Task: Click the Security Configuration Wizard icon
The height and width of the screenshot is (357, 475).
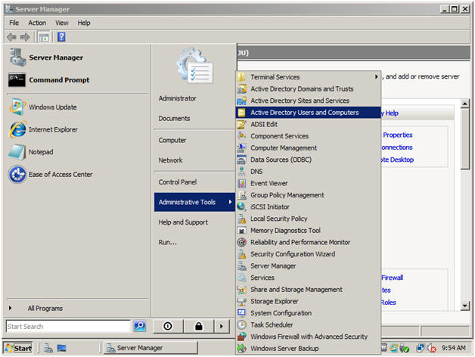Action: click(241, 254)
